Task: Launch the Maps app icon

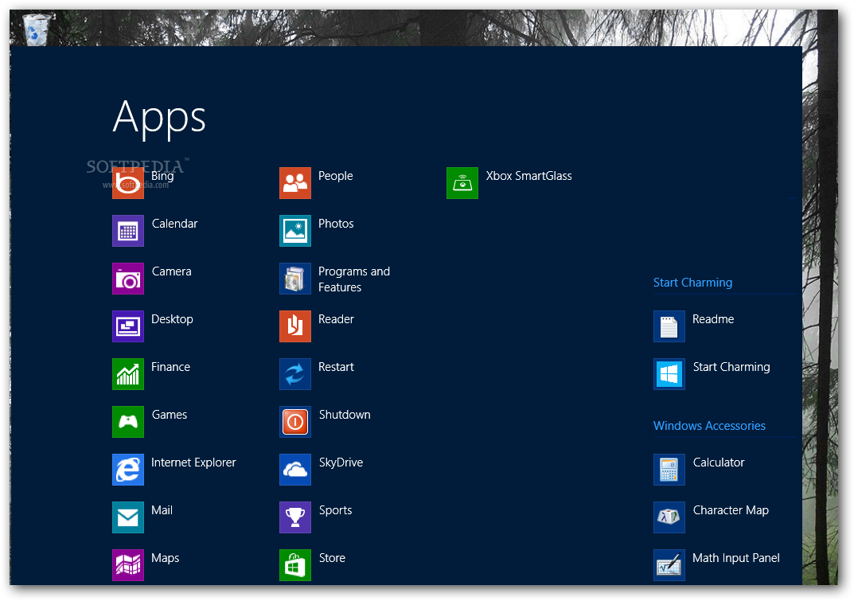Action: (128, 565)
